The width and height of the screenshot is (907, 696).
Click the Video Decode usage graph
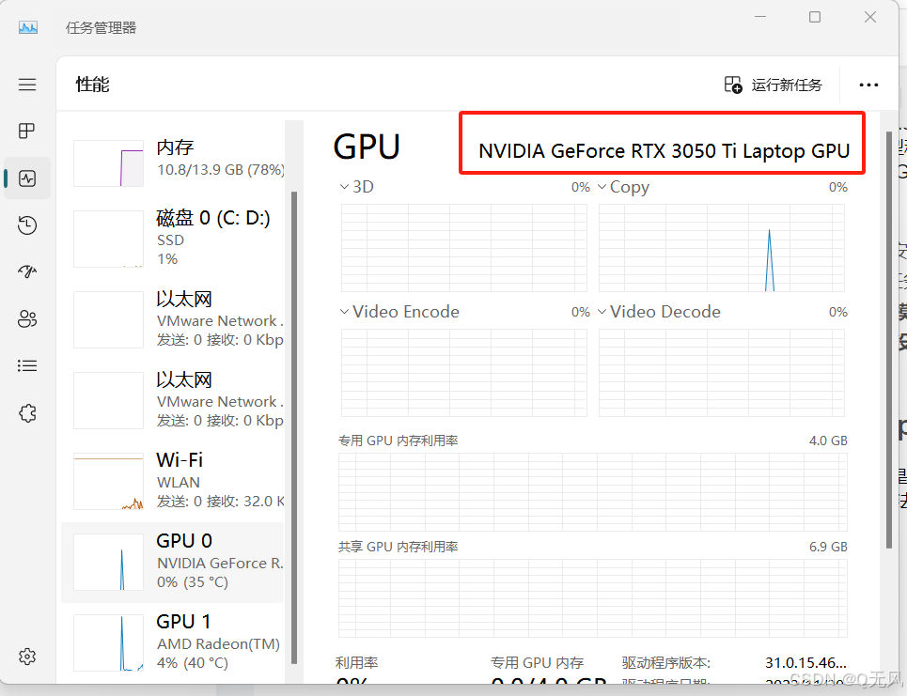(721, 373)
